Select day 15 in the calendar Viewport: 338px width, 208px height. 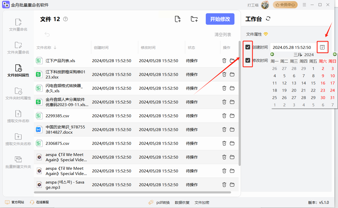[x=313, y=83]
